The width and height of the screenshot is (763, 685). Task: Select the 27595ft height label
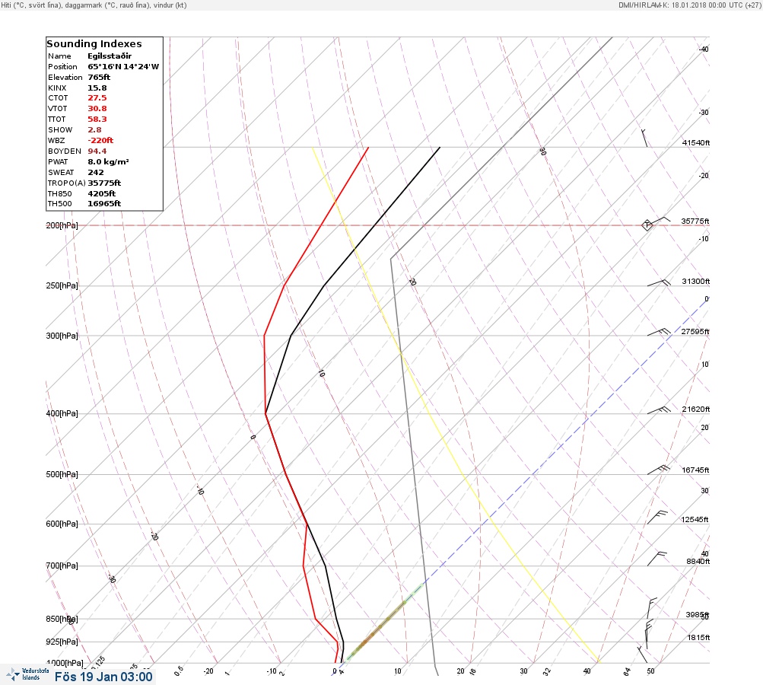pyautogui.click(x=695, y=332)
